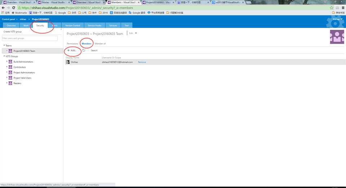Open the Google translate bookmark

tap(137, 13)
